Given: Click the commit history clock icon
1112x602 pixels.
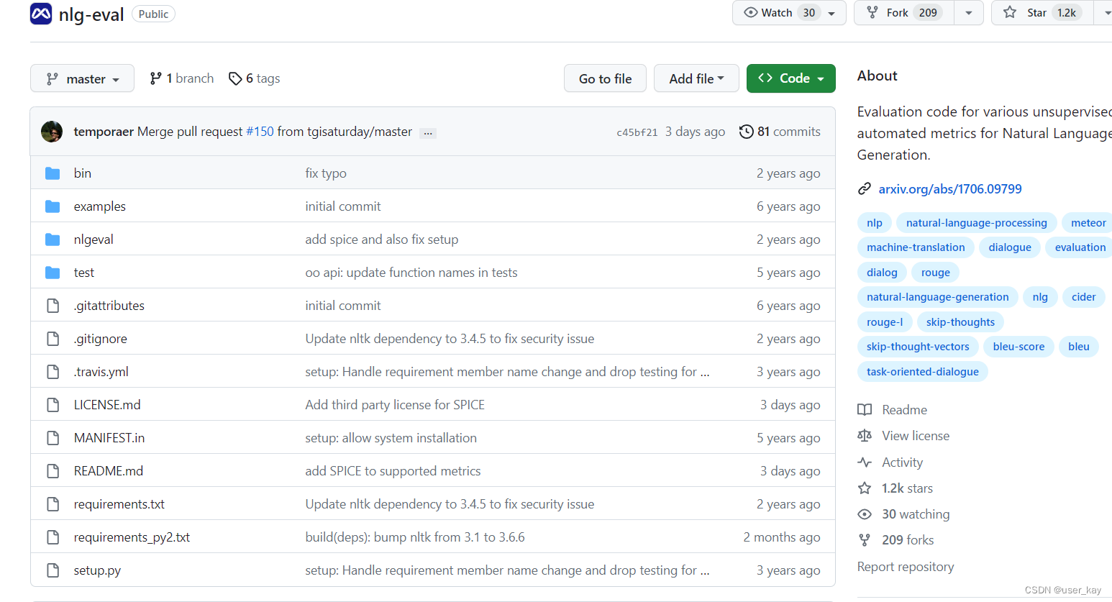Looking at the screenshot, I should 747,132.
